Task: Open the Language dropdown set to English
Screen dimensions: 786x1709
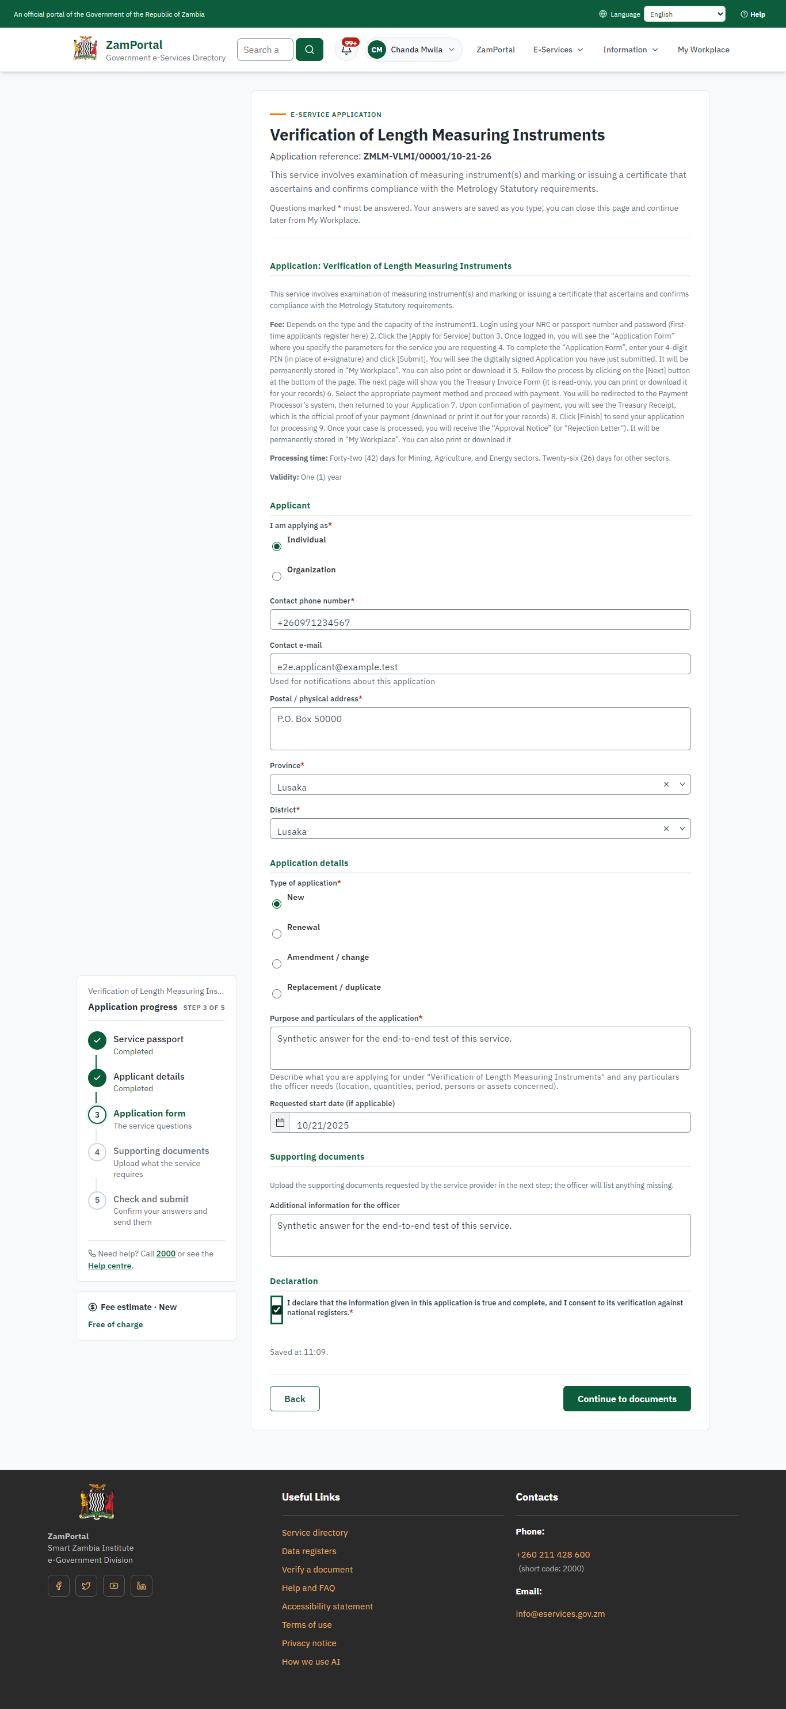Action: (x=685, y=14)
